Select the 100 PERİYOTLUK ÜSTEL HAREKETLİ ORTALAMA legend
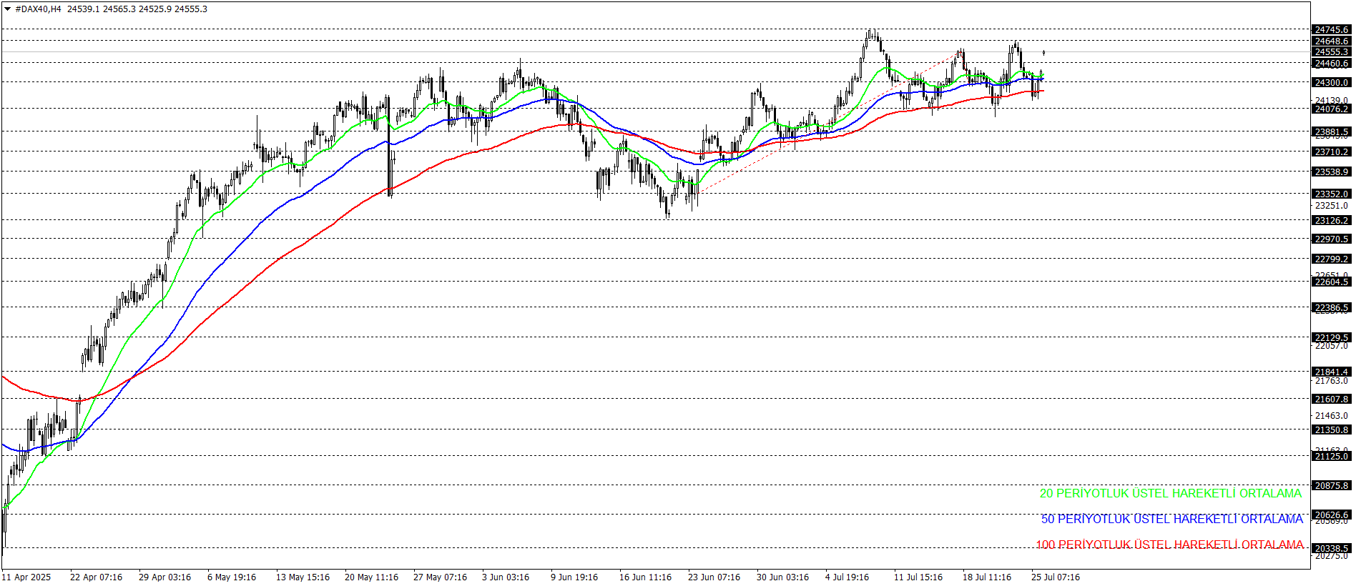The height and width of the screenshot is (586, 1356). tap(1169, 545)
